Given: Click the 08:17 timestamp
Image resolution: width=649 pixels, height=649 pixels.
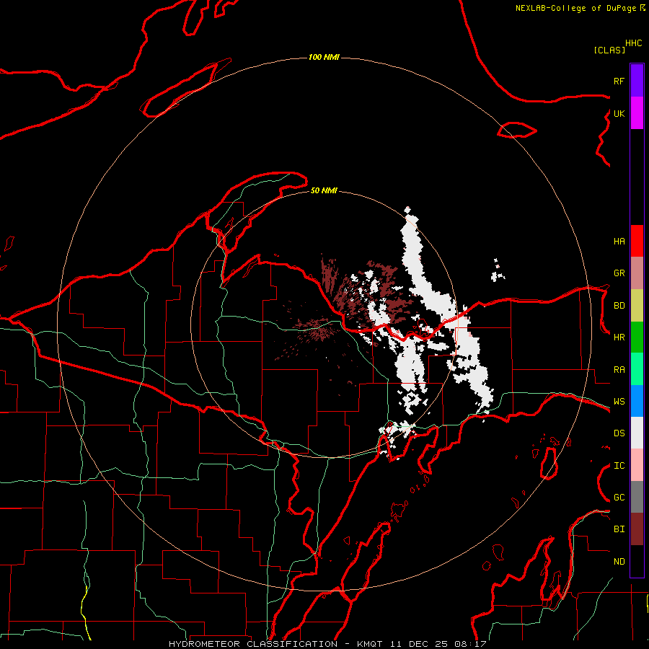Looking at the screenshot, I should pyautogui.click(x=470, y=644).
